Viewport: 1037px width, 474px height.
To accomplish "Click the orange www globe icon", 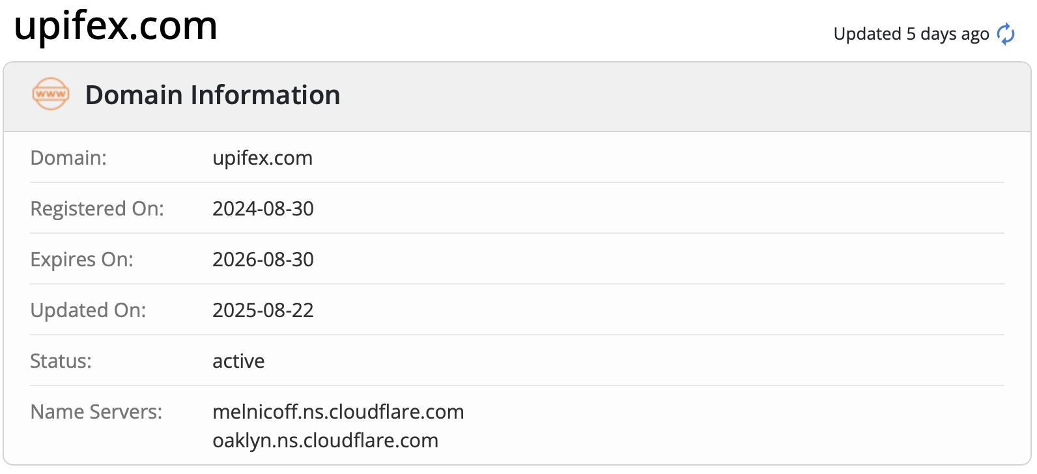I will [x=51, y=94].
